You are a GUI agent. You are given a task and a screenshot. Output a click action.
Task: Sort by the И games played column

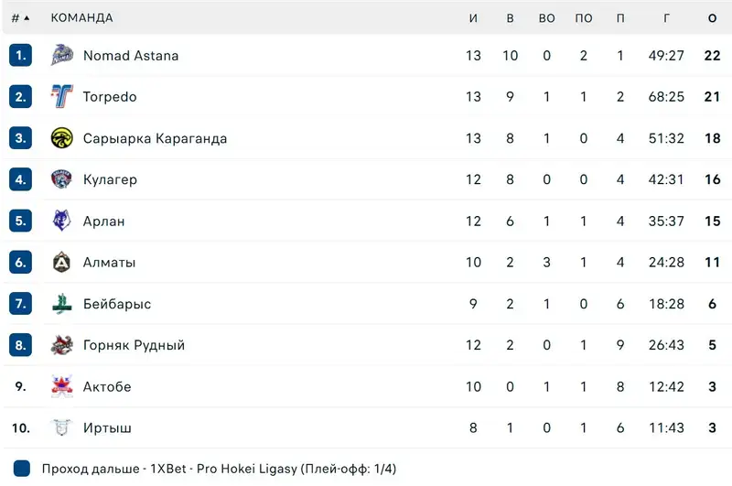(473, 18)
